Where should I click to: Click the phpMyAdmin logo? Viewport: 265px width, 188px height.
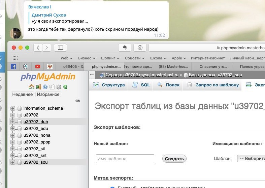48,77
